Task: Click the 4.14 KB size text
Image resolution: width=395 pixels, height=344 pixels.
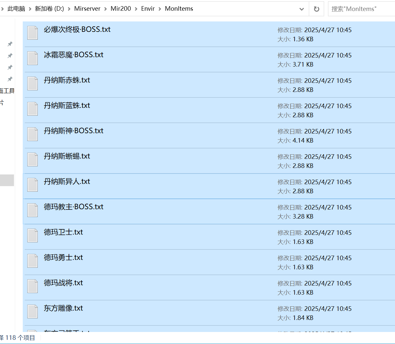Action: click(x=303, y=140)
